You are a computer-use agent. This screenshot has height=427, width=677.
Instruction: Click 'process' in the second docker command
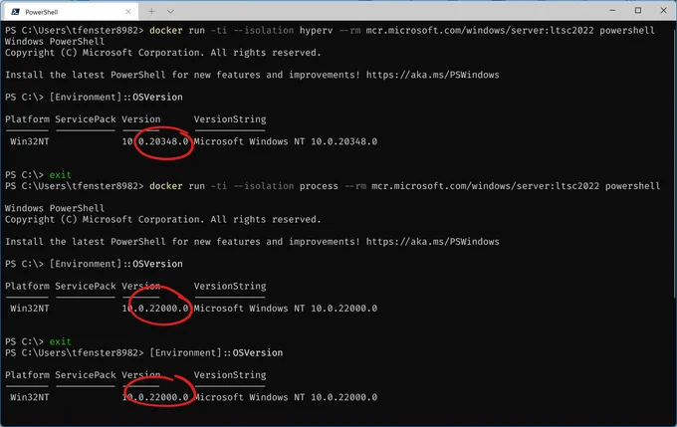[x=319, y=186]
